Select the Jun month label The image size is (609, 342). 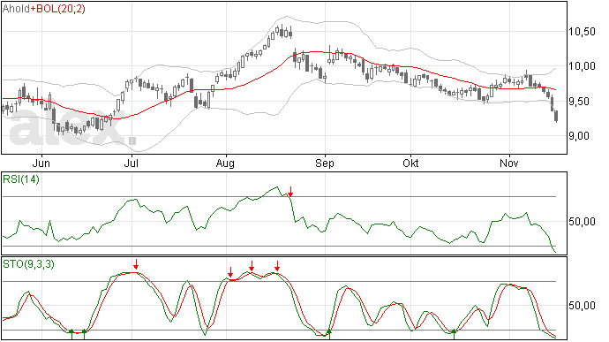[x=41, y=163]
